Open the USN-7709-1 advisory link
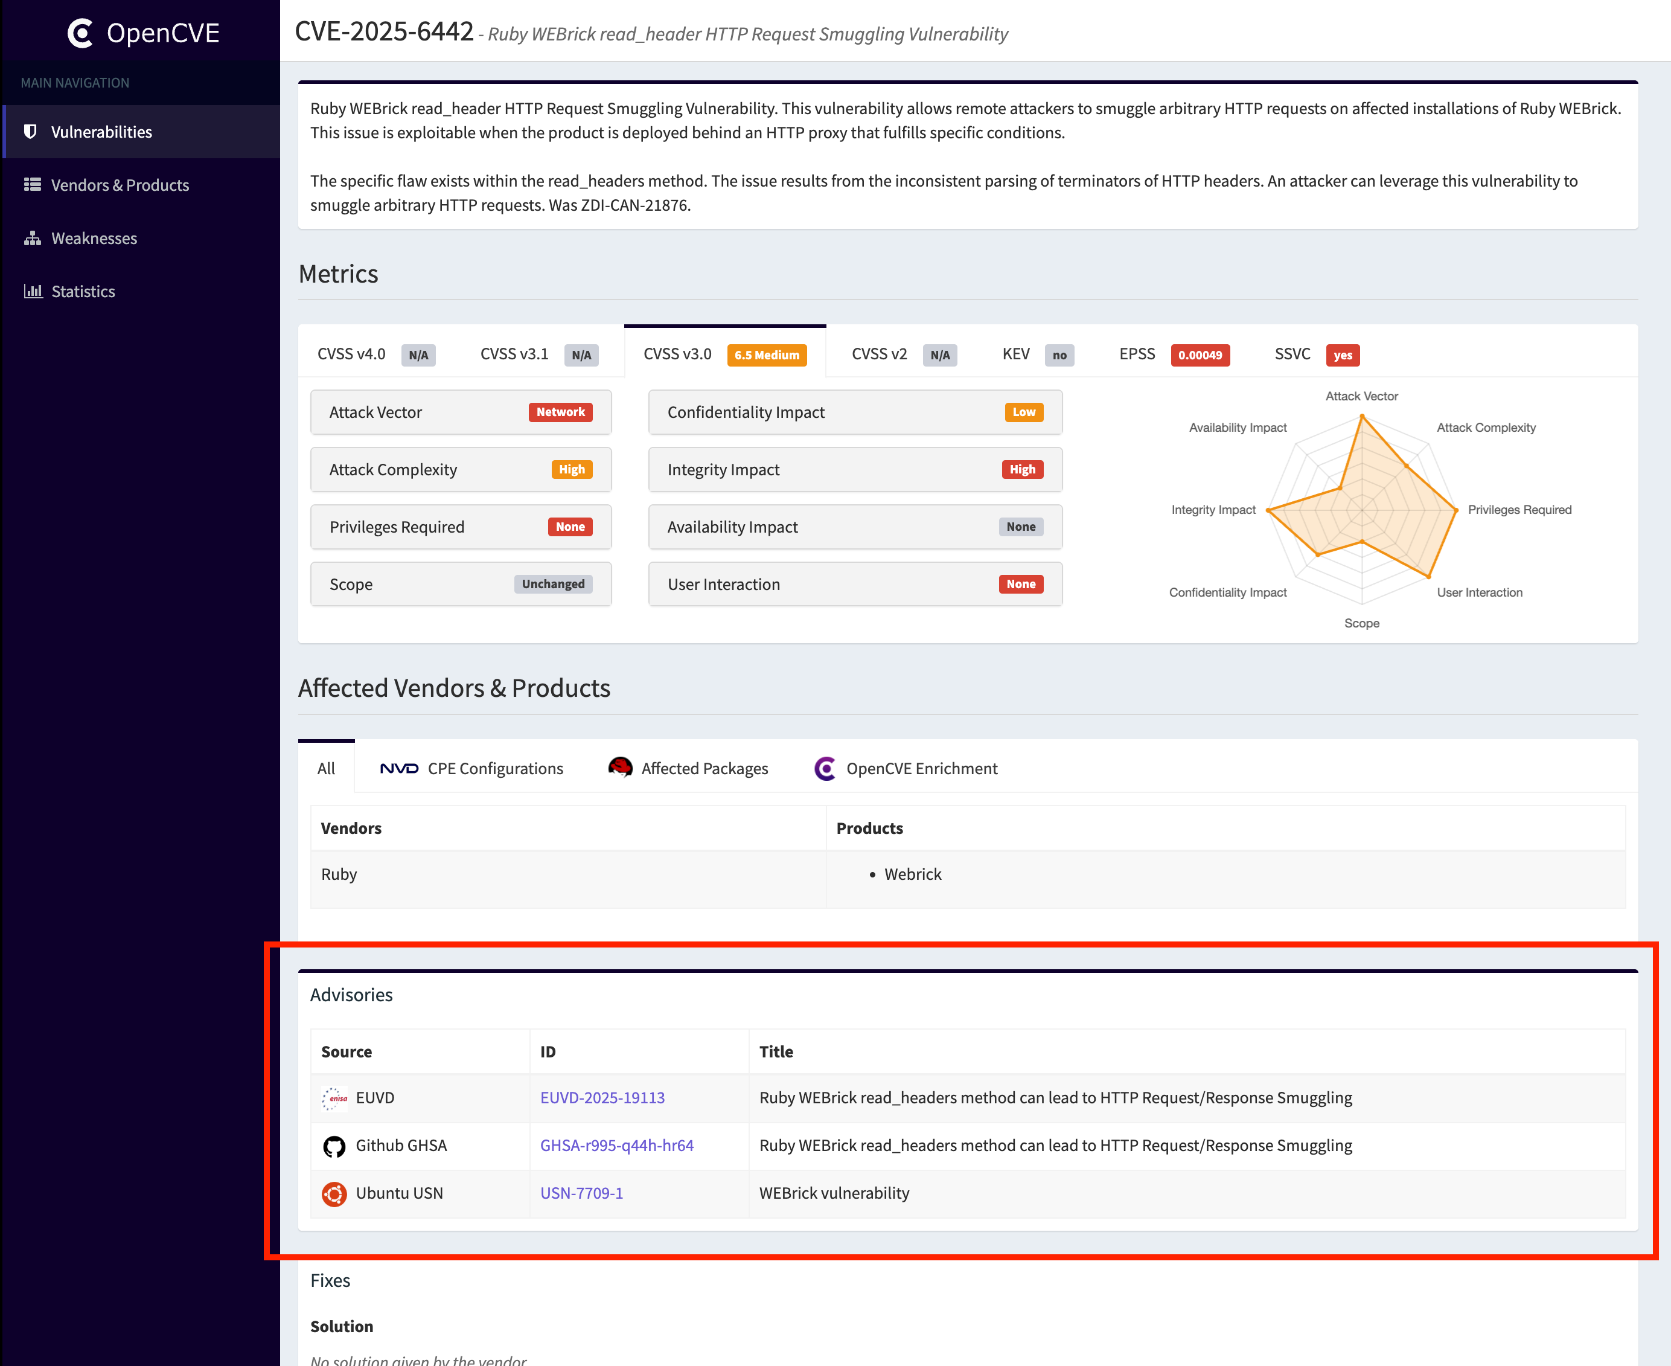This screenshot has width=1671, height=1366. tap(581, 1194)
